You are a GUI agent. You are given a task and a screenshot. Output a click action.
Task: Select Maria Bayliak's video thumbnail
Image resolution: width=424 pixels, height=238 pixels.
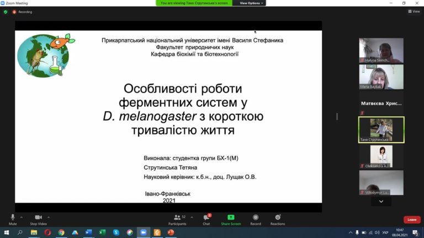point(381,77)
